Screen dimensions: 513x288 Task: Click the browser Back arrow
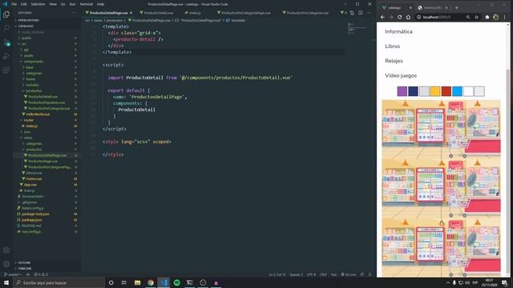coord(382,17)
